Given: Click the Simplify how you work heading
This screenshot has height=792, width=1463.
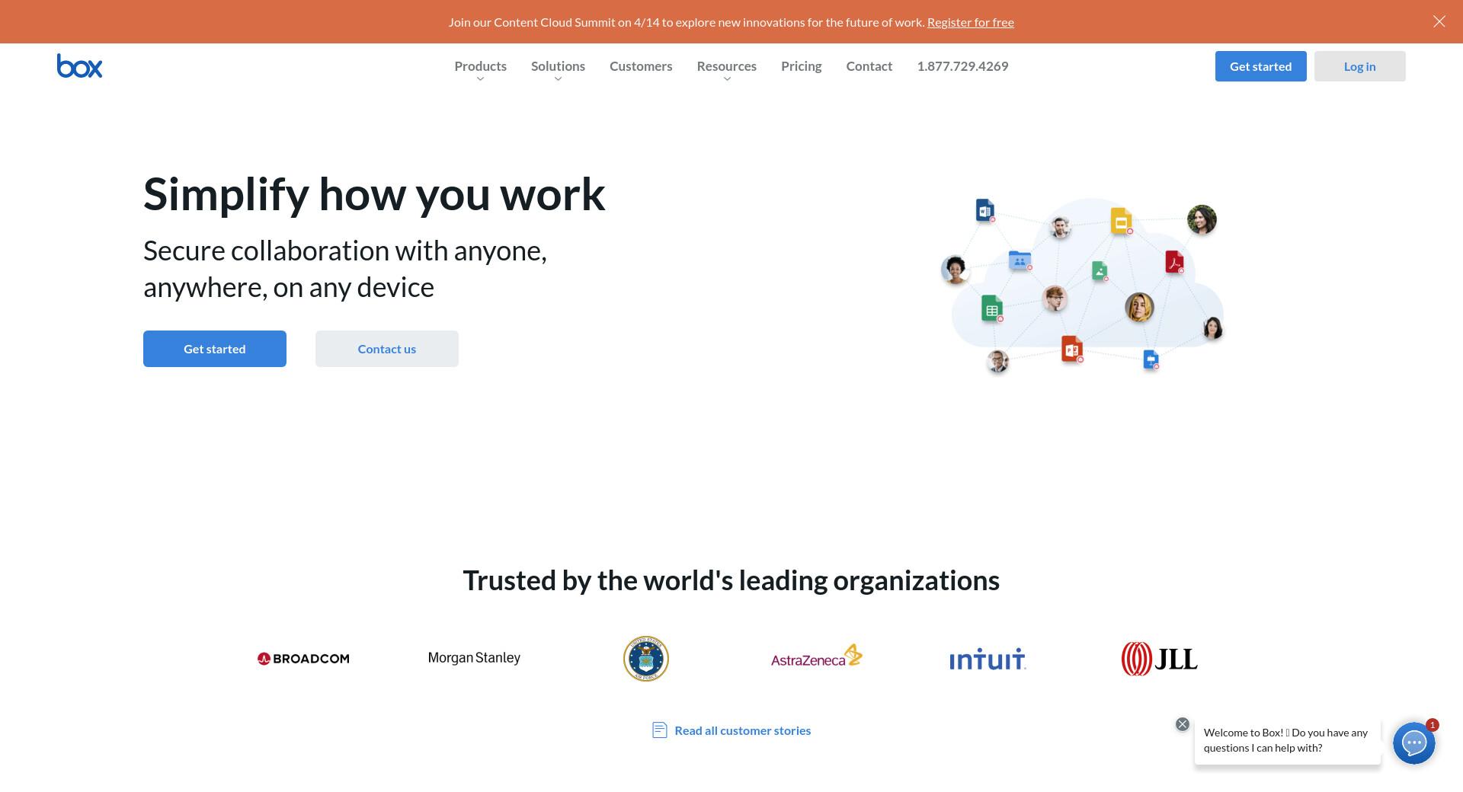Looking at the screenshot, I should click(x=374, y=194).
